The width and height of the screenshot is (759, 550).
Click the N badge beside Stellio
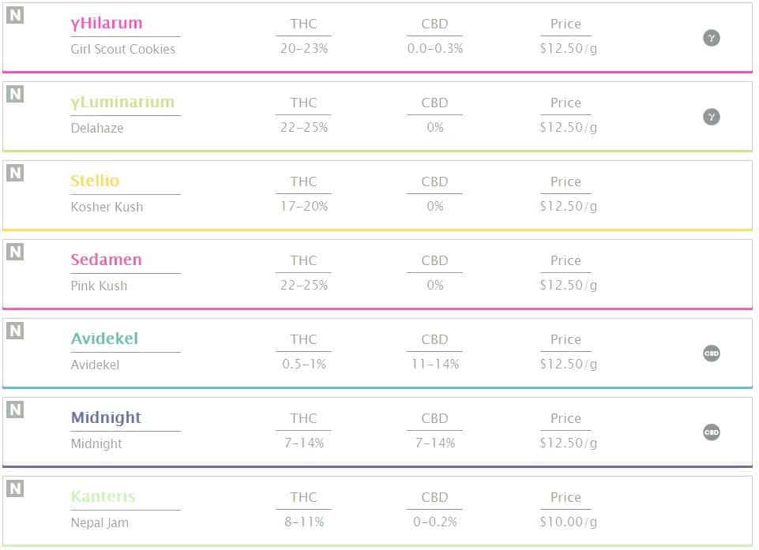click(15, 173)
